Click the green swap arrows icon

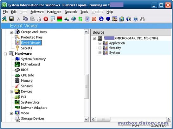80,19
